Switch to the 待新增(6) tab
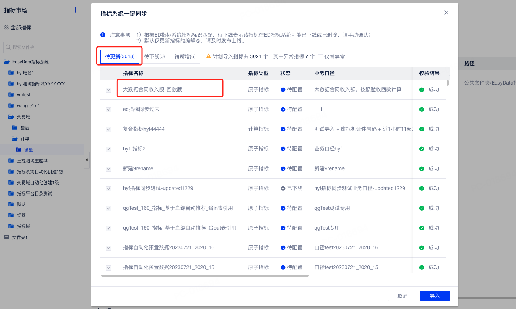This screenshot has width=516, height=309. pyautogui.click(x=185, y=56)
